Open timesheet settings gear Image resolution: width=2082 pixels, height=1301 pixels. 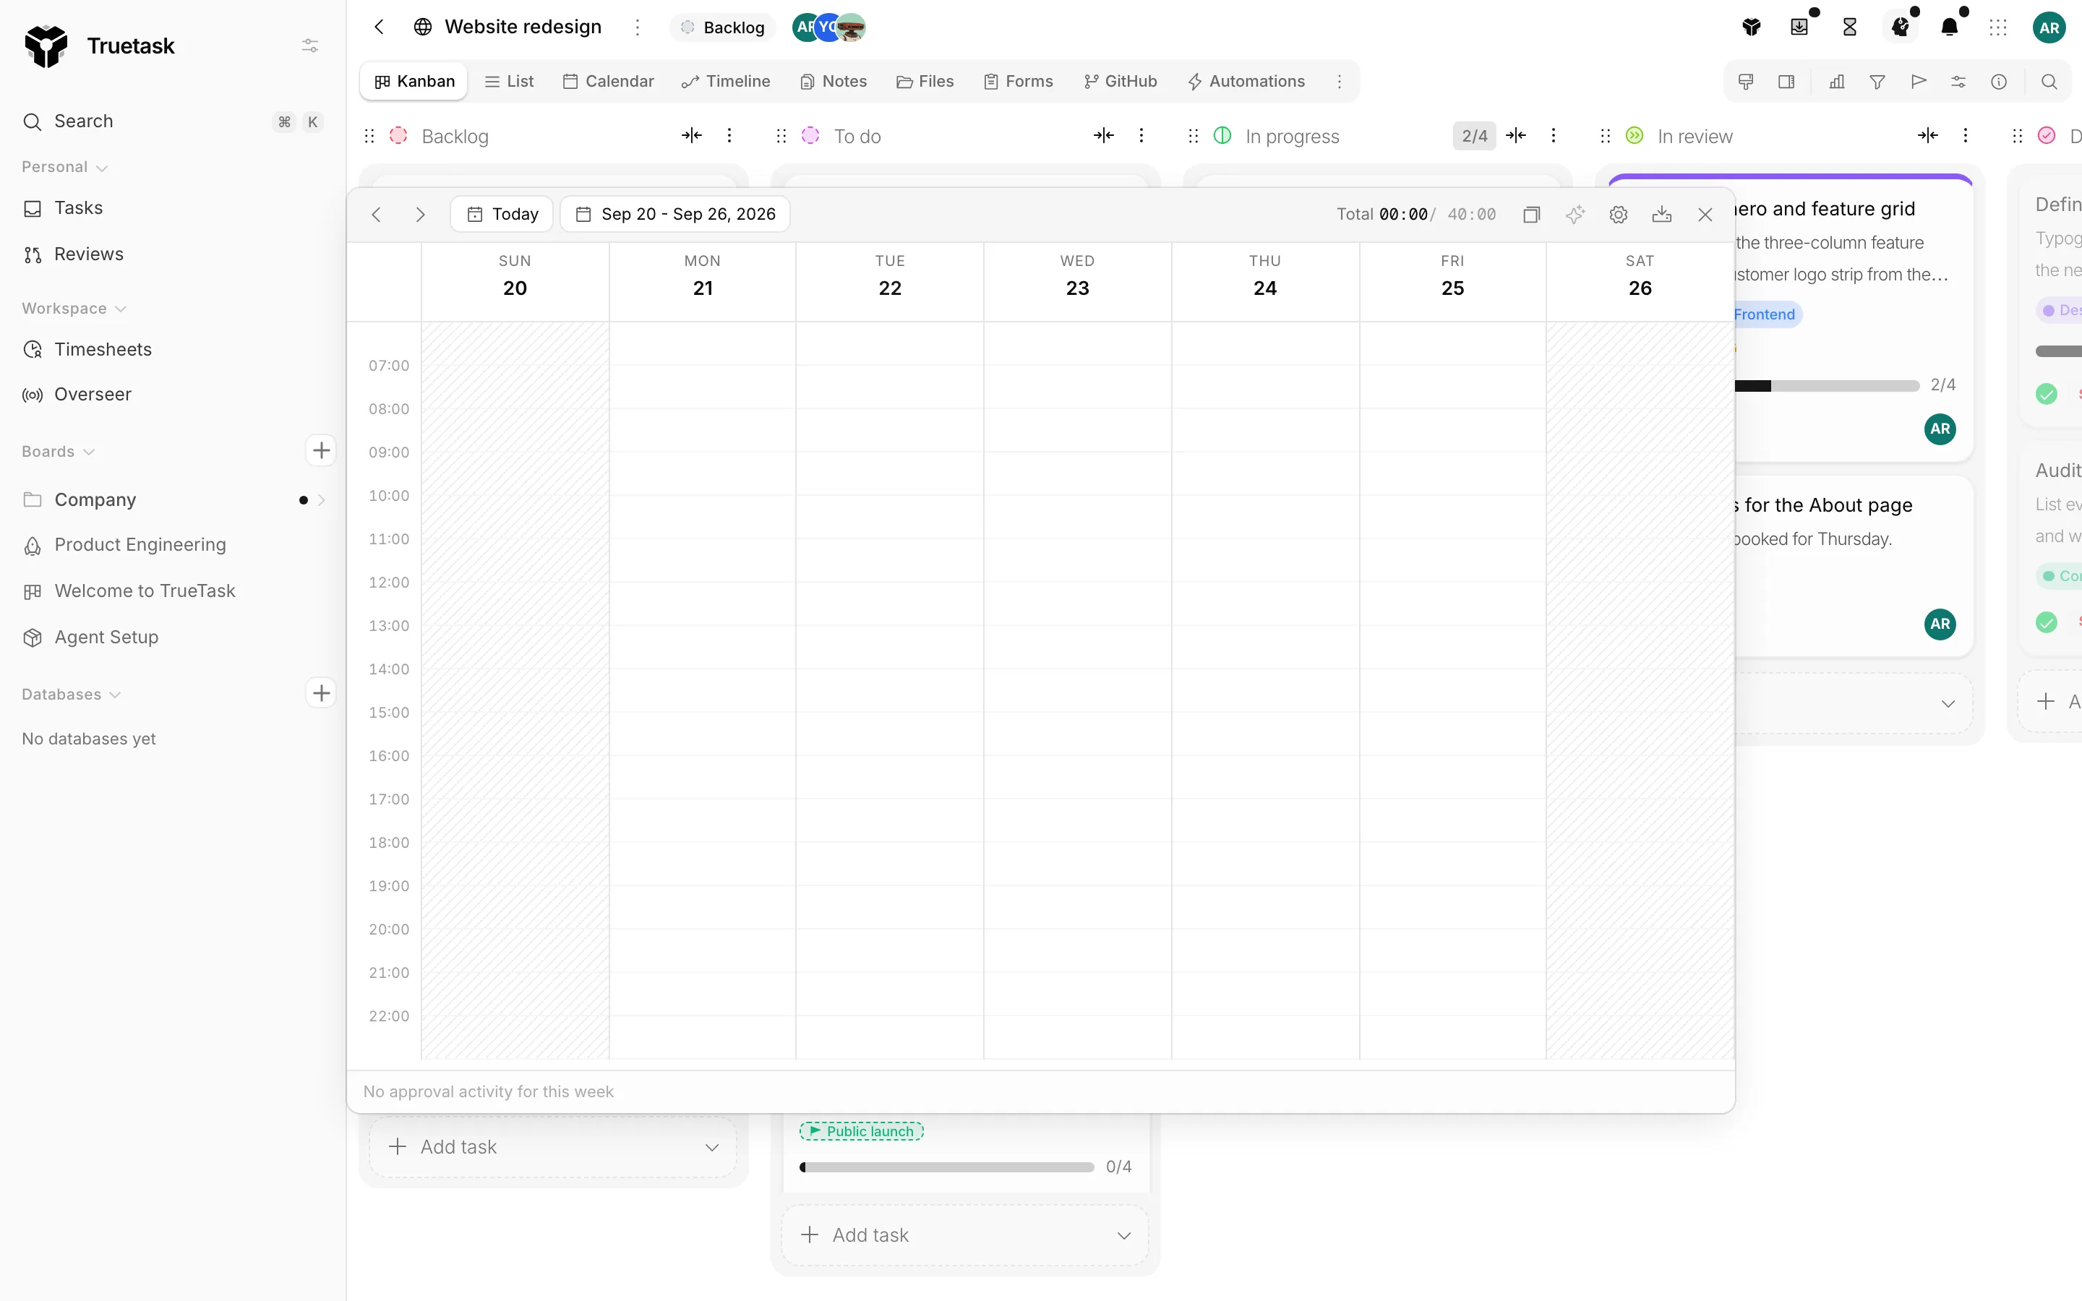1619,214
